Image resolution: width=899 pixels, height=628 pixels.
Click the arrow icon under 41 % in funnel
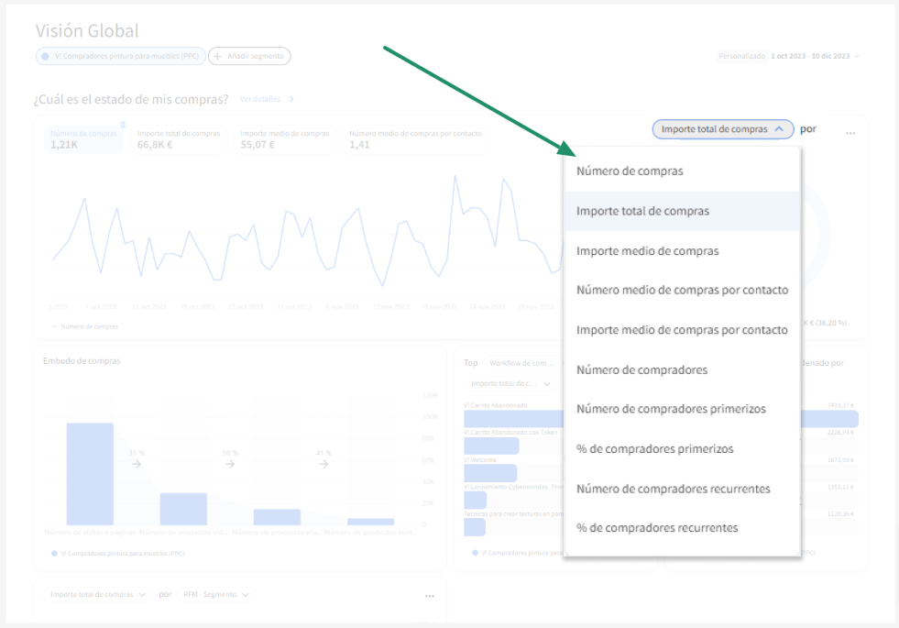323,464
